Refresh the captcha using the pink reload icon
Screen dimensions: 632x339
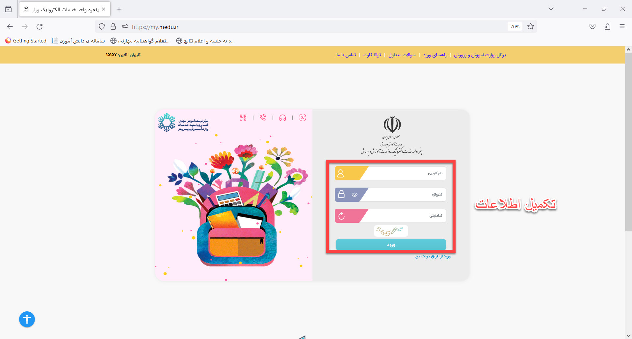(x=341, y=216)
